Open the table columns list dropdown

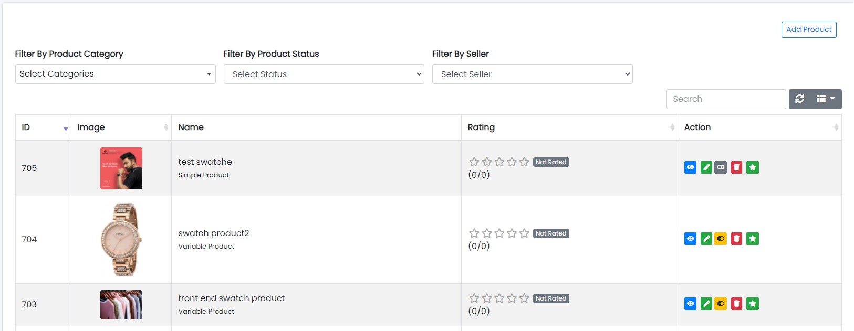825,99
